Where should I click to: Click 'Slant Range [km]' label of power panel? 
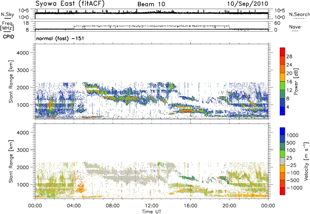[x=11, y=82]
